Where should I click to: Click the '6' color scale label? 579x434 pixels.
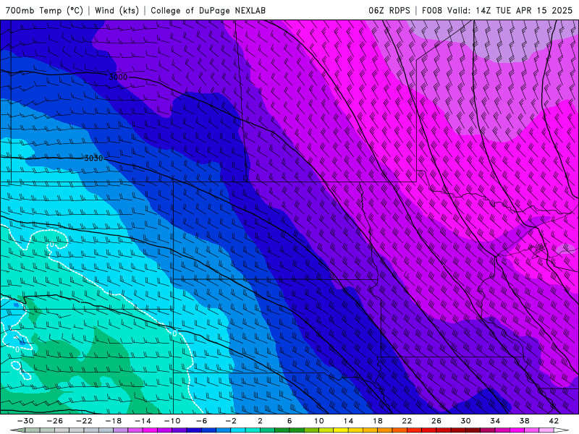click(x=289, y=421)
